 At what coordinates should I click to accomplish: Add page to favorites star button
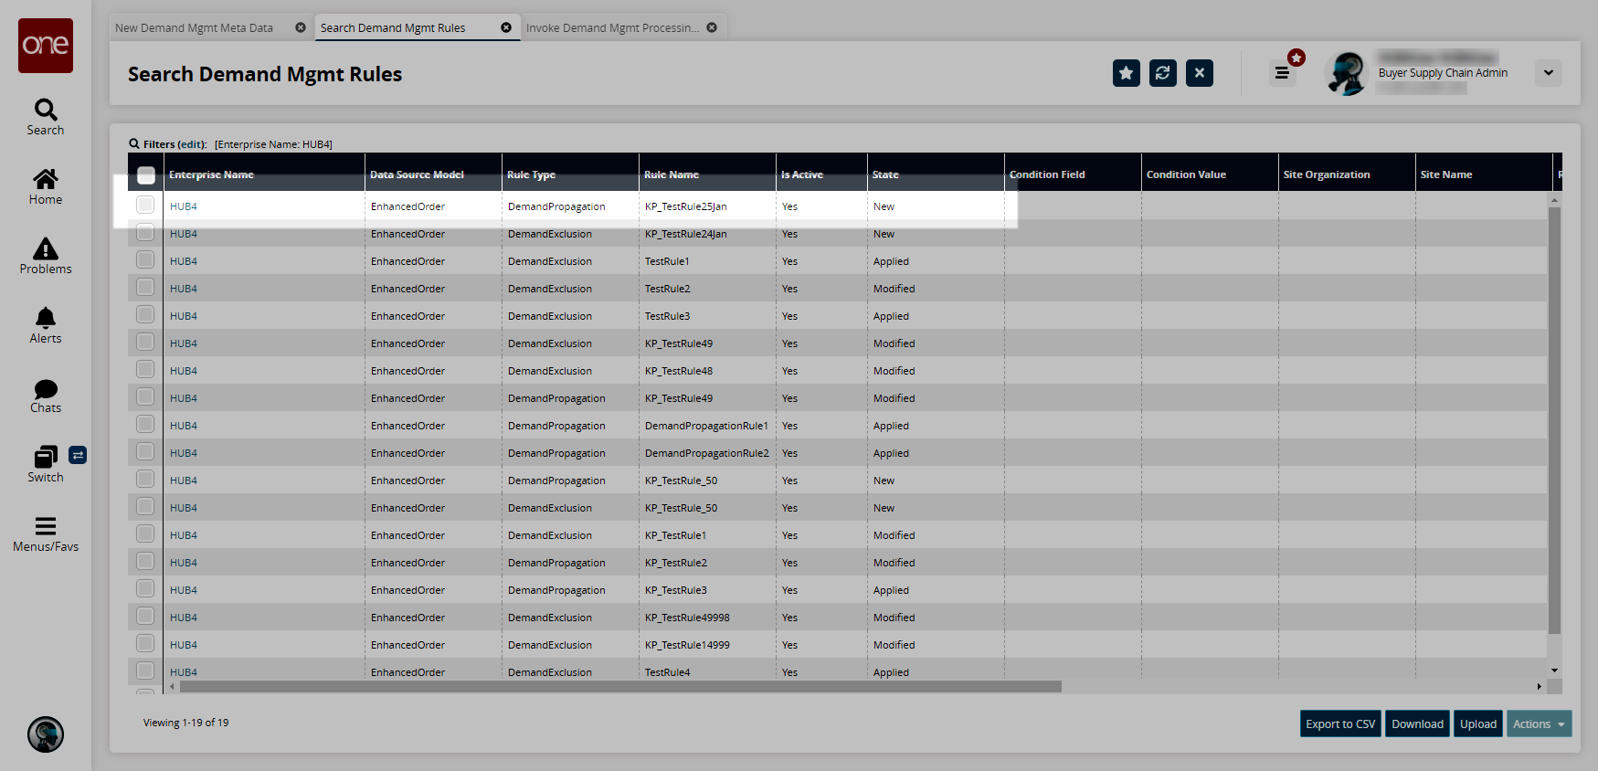[1126, 73]
